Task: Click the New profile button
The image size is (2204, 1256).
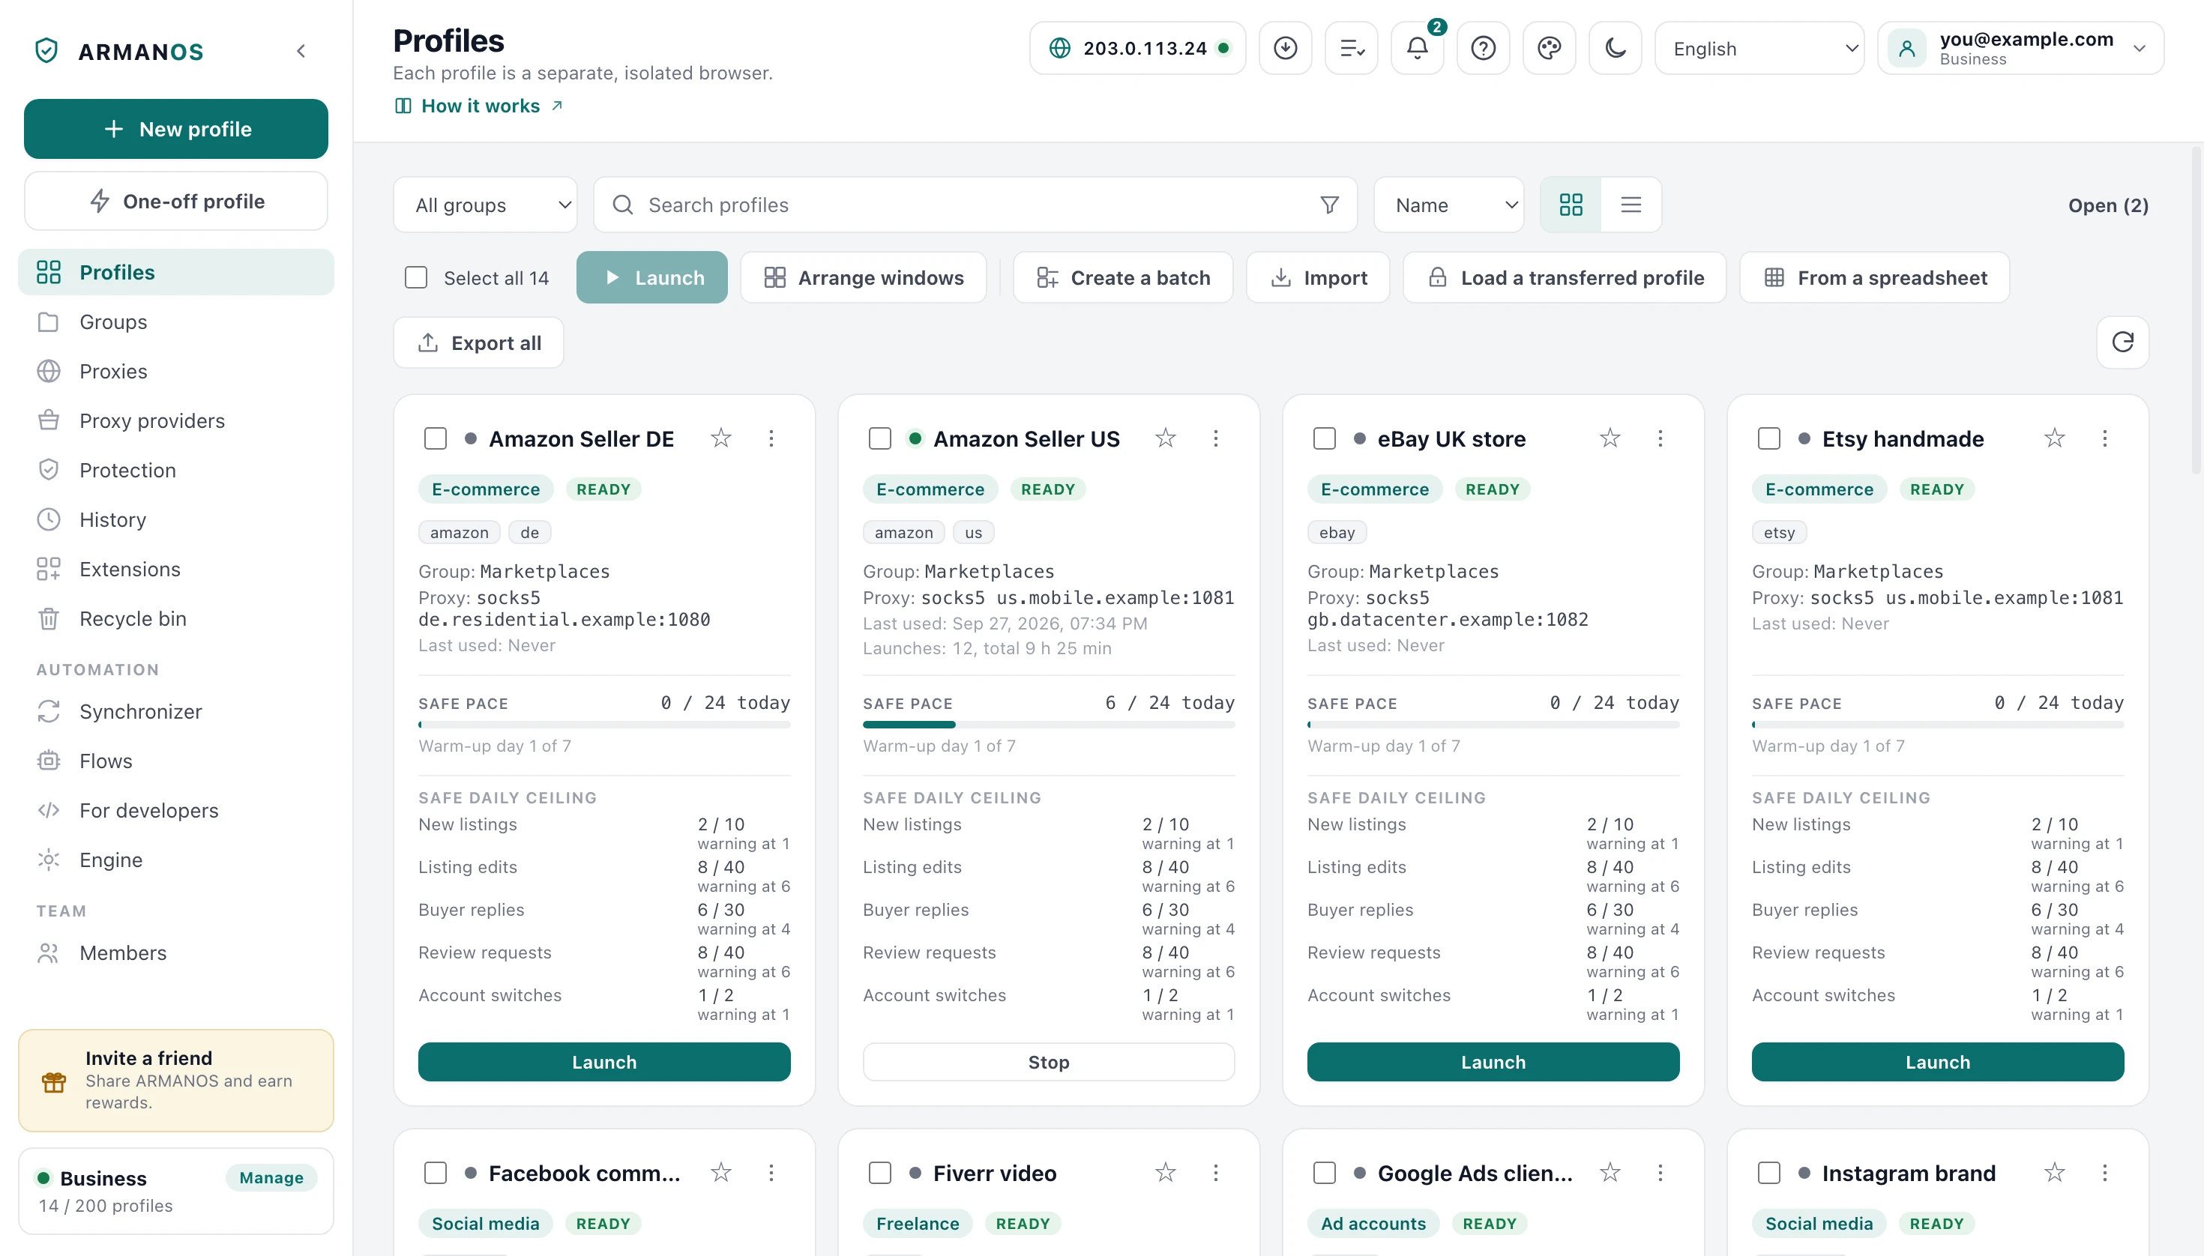Action: pyautogui.click(x=176, y=129)
